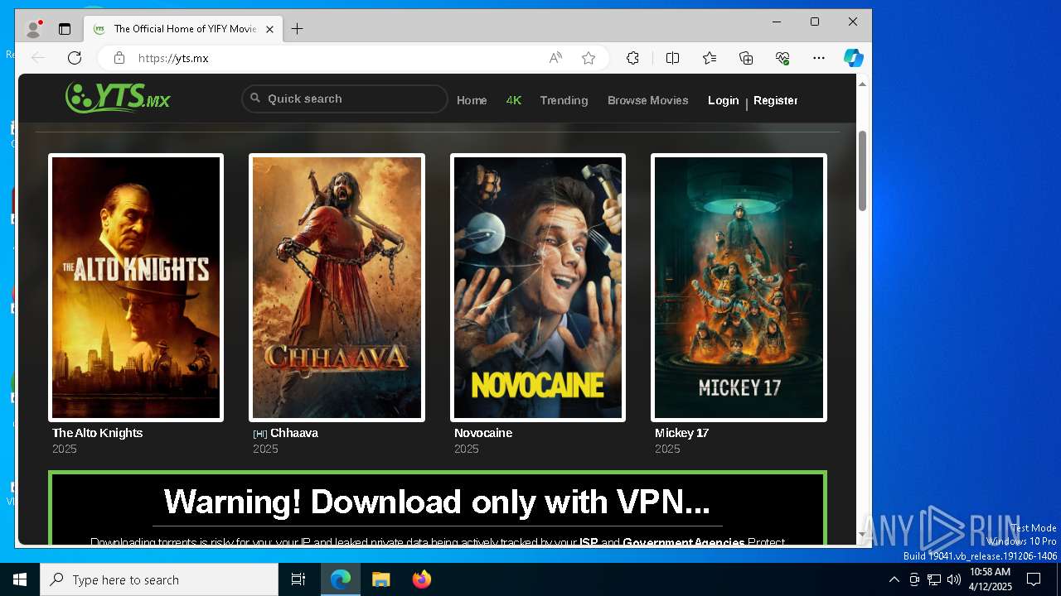The image size is (1061, 596).
Task: Close the YIFY Movies tab
Action: tap(269, 29)
